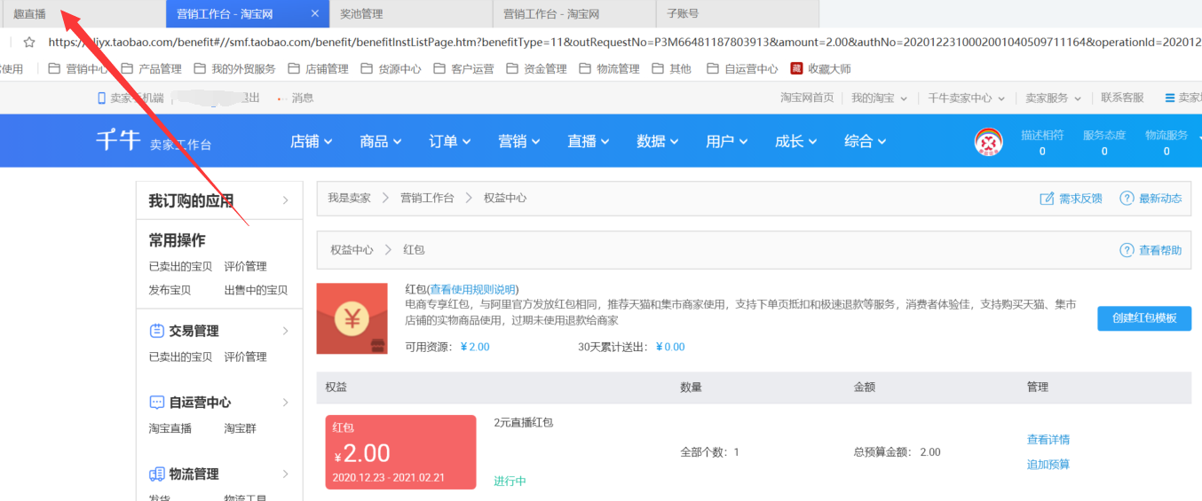Screen dimensions: 1202x501
Task: Open the 千牛卖家中心 dropdown in top bar
Action: tap(967, 98)
